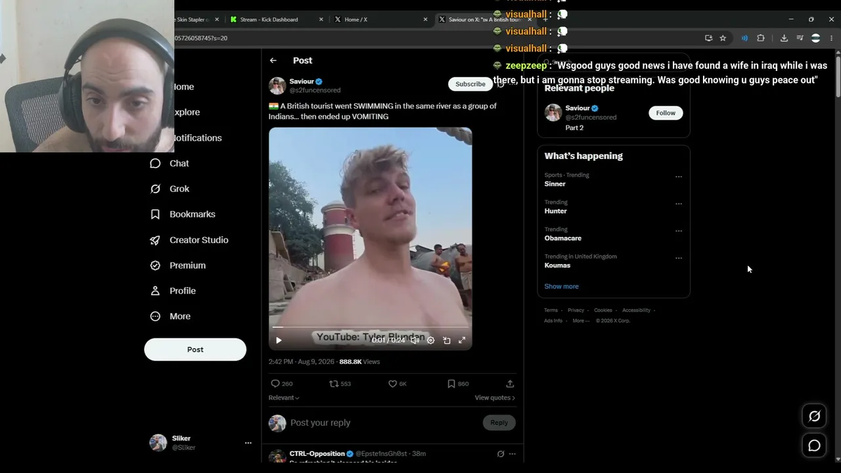Open video settings gear
This screenshot has width=841, height=473.
[x=431, y=340]
